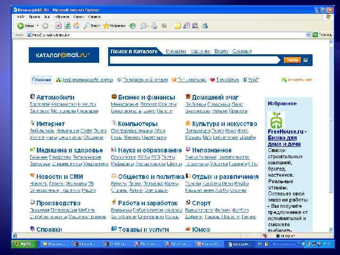Click in the catalog search input field
The image size is (340, 255).
(x=195, y=60)
